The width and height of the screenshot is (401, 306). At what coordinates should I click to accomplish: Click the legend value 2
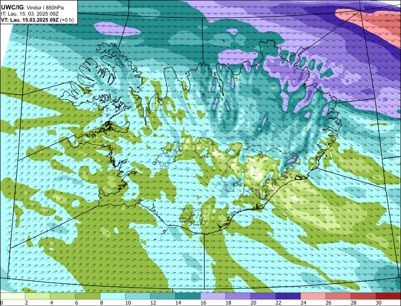26,303
